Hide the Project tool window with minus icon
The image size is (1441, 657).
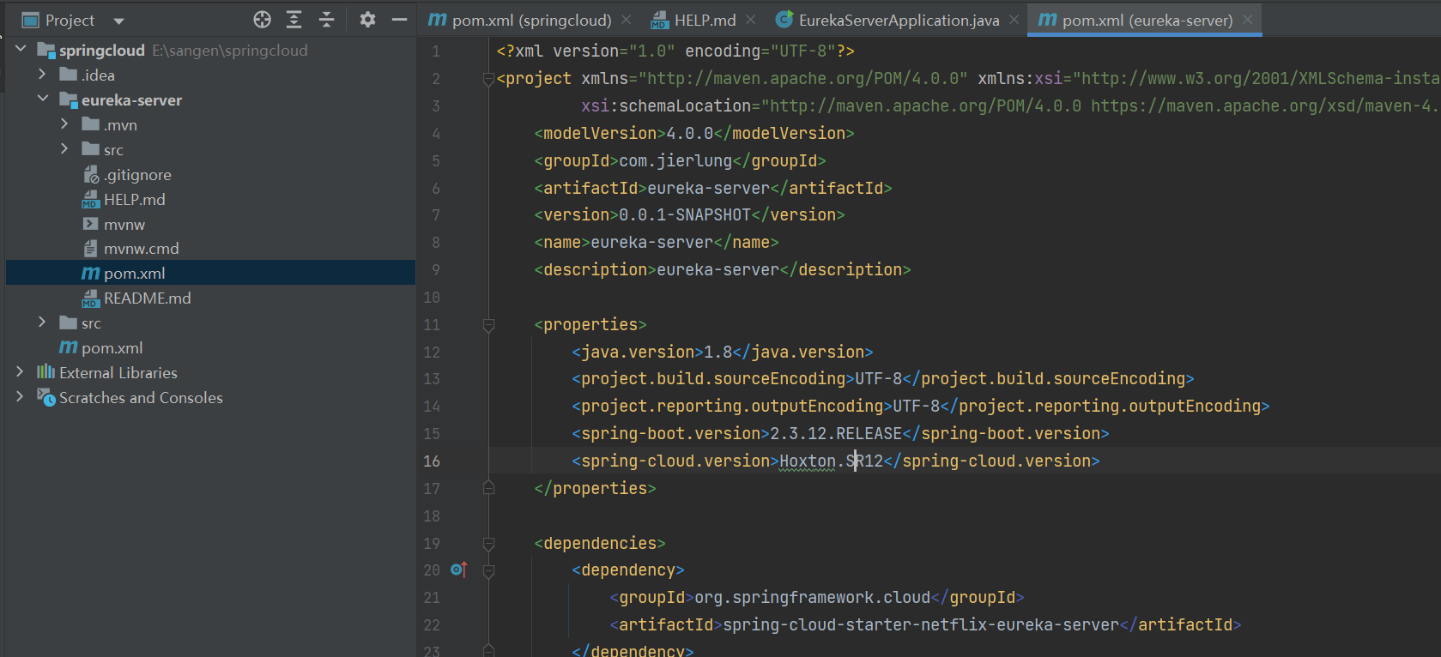399,20
